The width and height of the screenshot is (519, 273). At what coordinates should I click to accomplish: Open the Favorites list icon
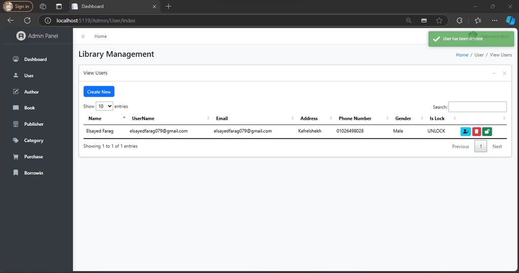477,20
